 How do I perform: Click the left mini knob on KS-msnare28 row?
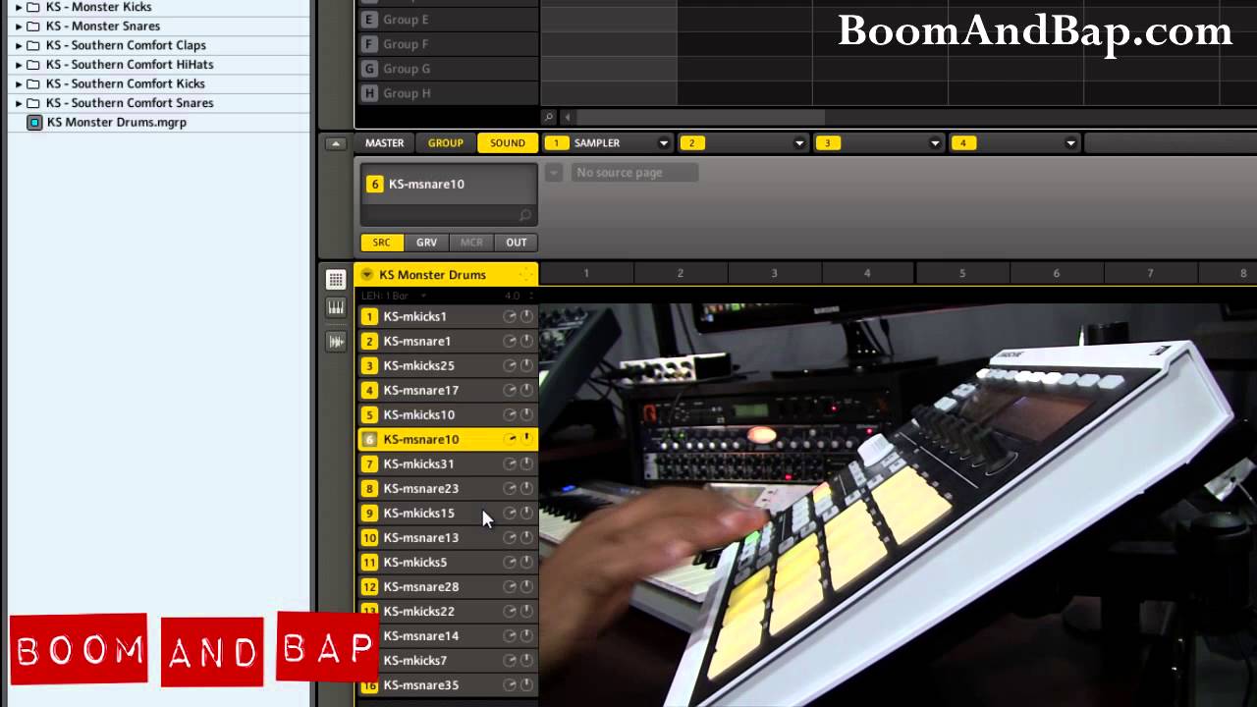coord(510,586)
